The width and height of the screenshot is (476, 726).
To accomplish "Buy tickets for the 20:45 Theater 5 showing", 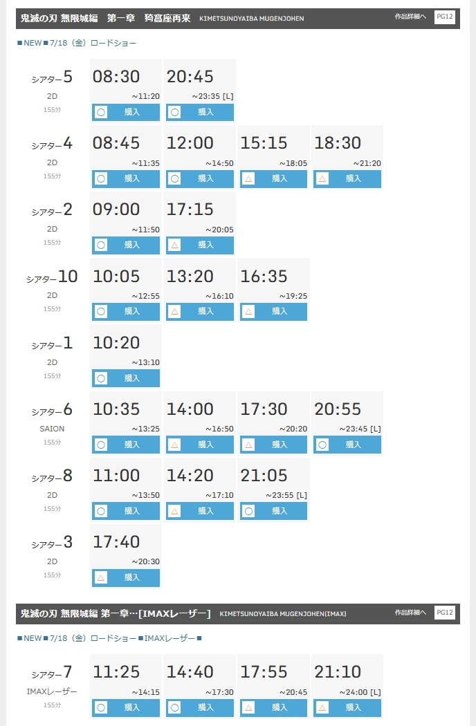I will pos(200,112).
